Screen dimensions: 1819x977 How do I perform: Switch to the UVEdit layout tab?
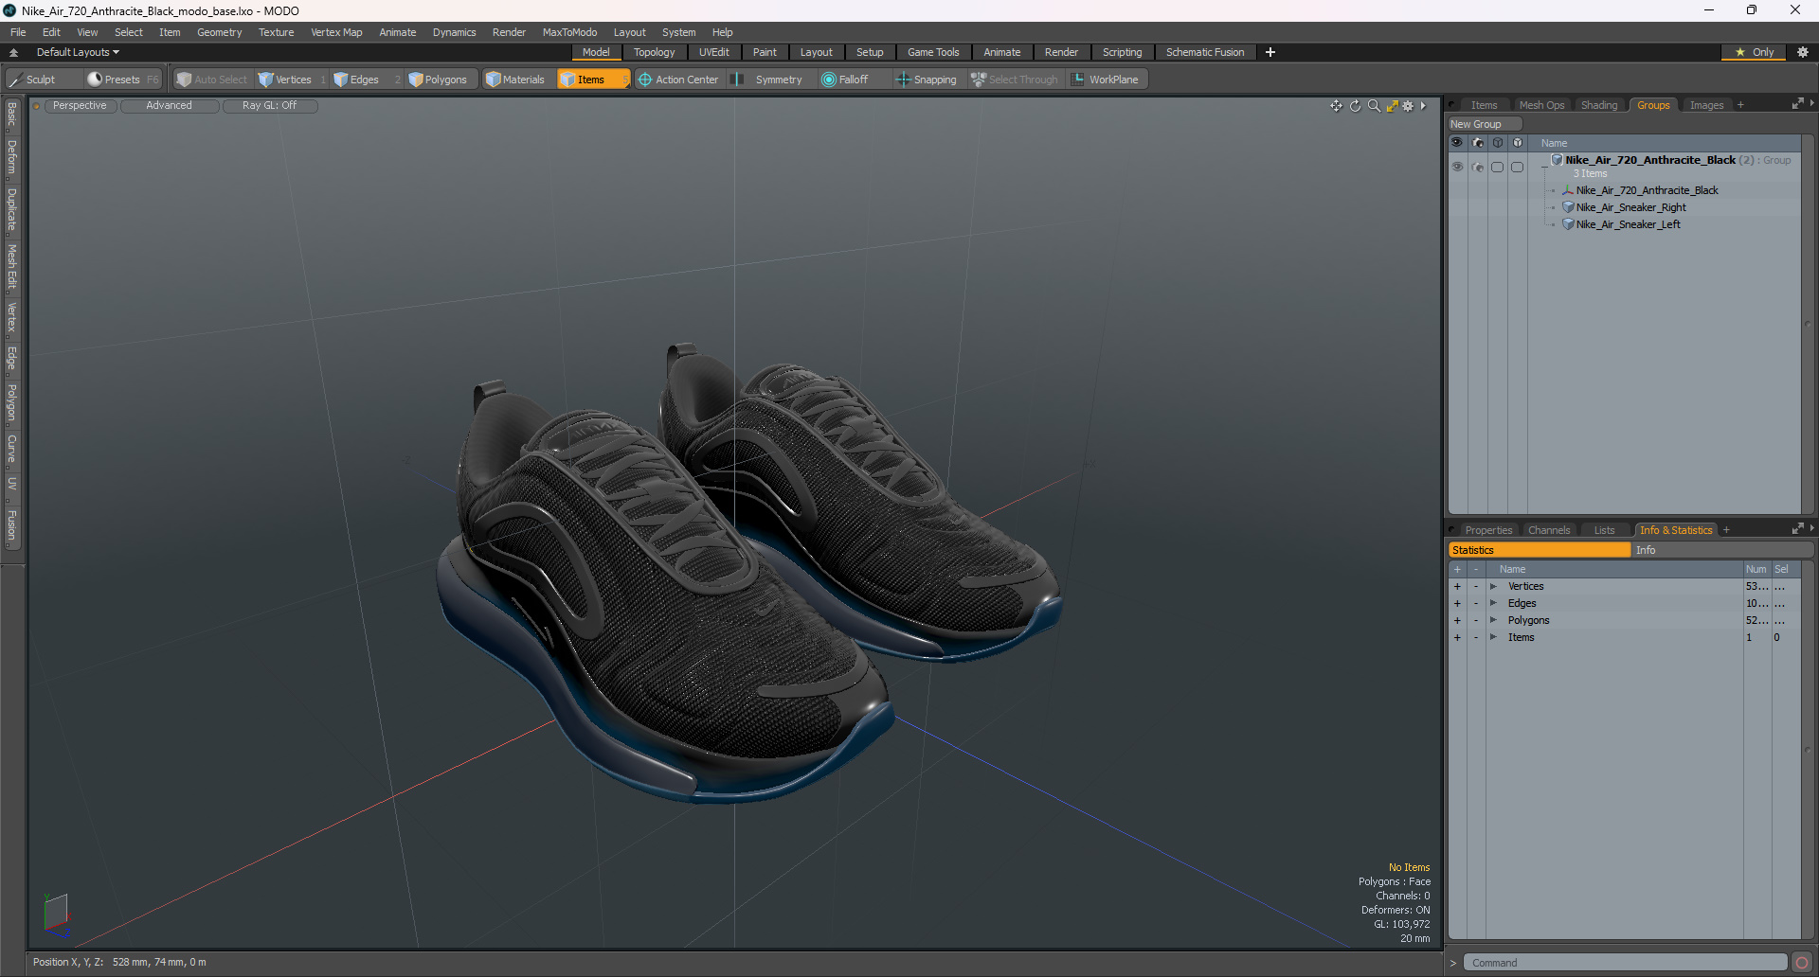pos(713,52)
